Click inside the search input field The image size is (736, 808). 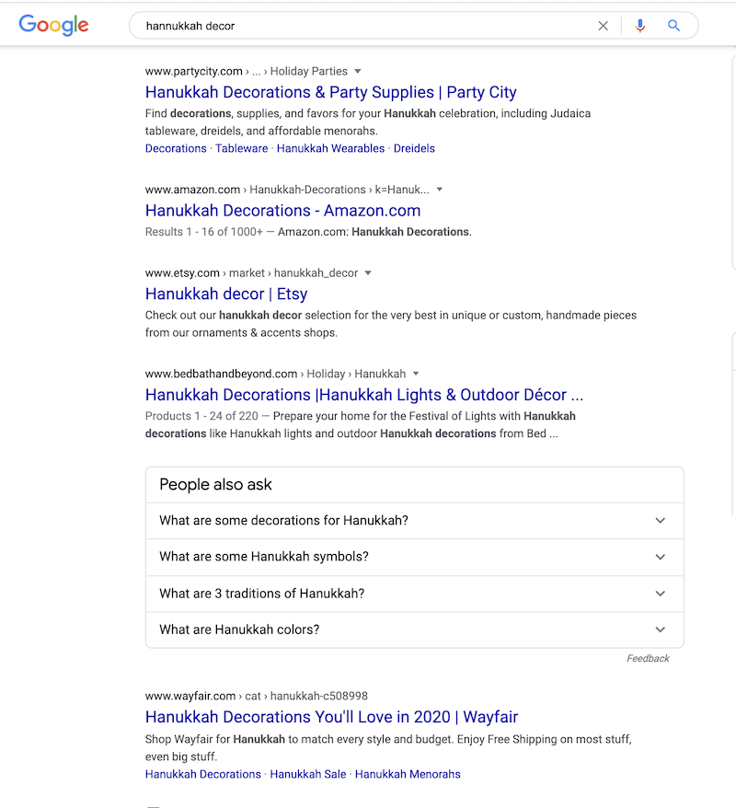[x=368, y=26]
